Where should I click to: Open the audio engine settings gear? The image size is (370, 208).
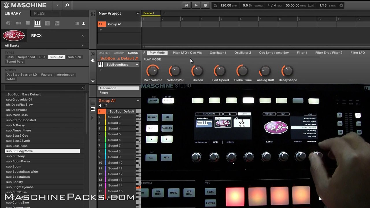point(341,5)
